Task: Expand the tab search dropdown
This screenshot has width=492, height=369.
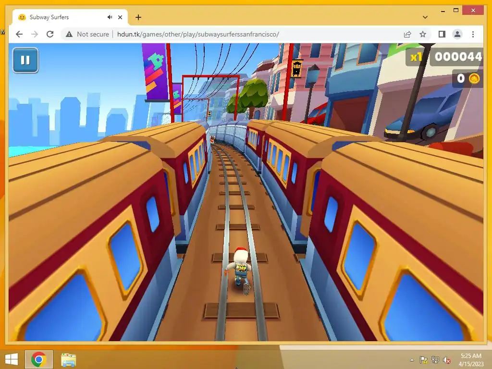Action: click(425, 17)
